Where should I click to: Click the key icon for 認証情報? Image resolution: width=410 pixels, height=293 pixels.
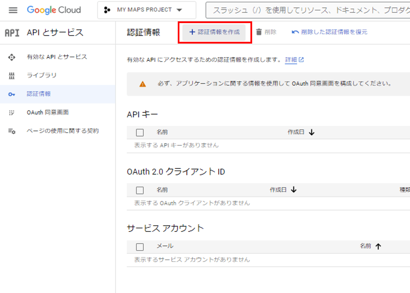(11, 94)
